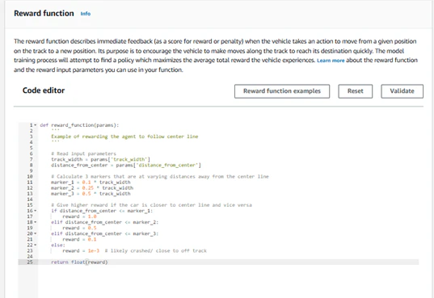
Task: Click the 'return float(reward)' line
Action: (x=79, y=262)
